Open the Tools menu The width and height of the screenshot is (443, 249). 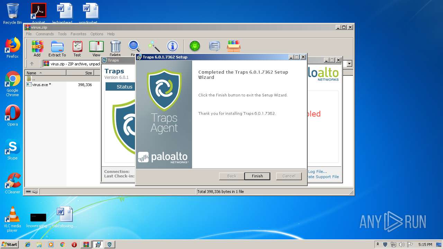[x=62, y=34]
